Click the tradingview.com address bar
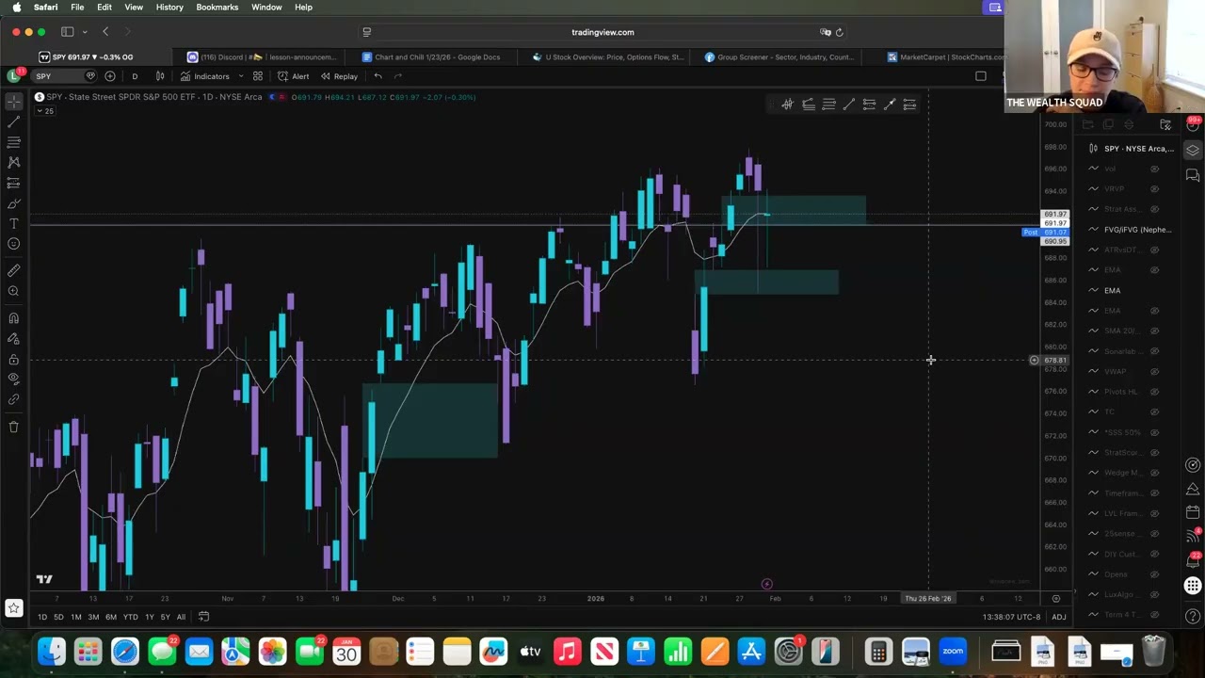1205x678 pixels. pyautogui.click(x=602, y=32)
